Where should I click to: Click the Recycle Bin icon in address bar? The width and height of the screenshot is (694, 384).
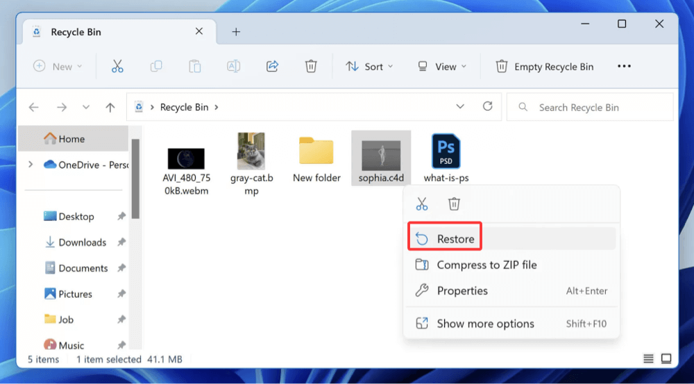[x=139, y=107]
